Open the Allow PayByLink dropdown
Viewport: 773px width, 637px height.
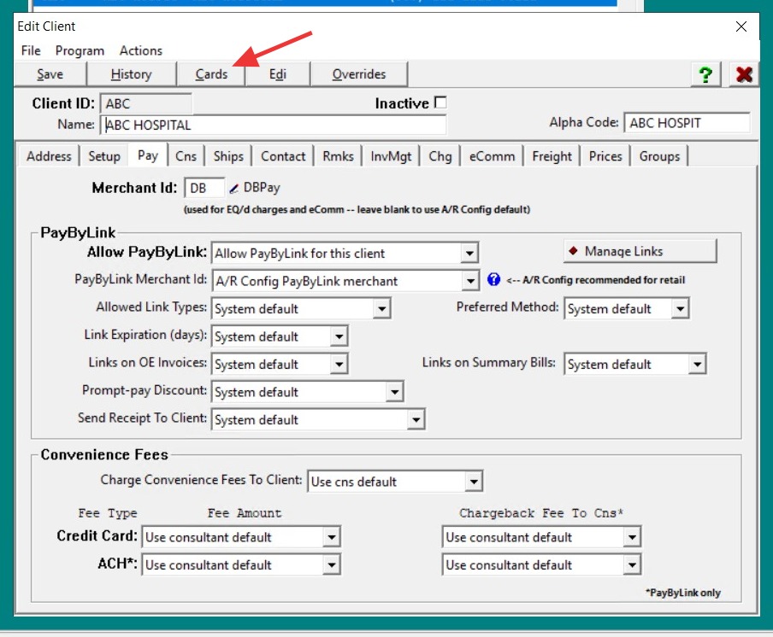click(x=469, y=254)
